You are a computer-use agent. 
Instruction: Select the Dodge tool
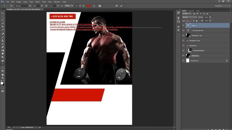pos(3,57)
